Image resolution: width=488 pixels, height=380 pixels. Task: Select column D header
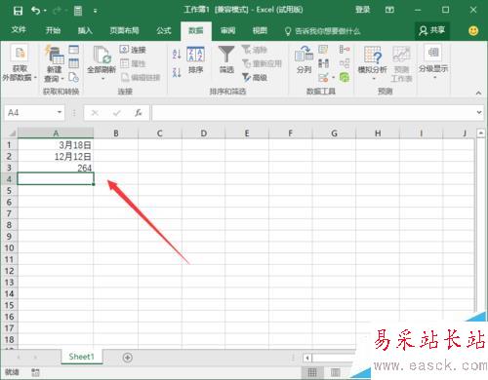[x=203, y=133]
